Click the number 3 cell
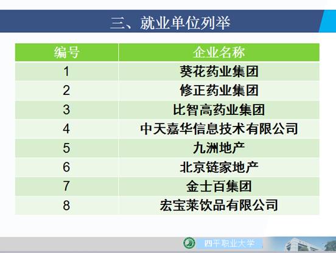The width and height of the screenshot is (336, 253). 66,109
